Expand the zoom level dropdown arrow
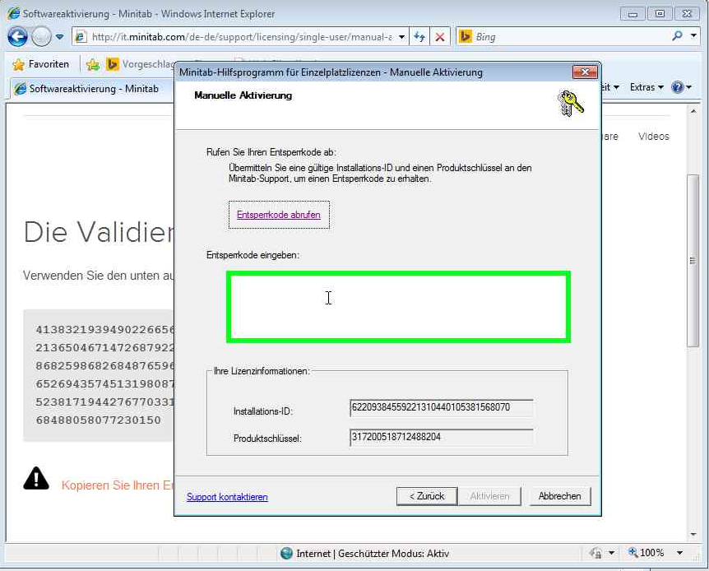Viewport: 709px width, 571px height. (679, 552)
